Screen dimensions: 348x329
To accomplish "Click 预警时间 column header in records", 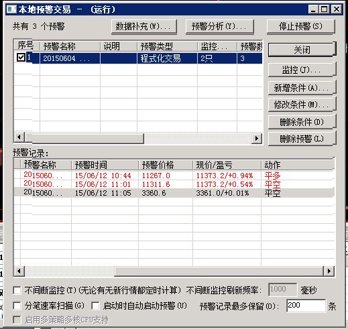I will pos(105,165).
